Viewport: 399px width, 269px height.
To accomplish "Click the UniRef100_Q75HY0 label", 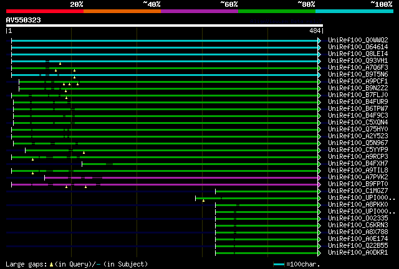I will (x=358, y=130).
